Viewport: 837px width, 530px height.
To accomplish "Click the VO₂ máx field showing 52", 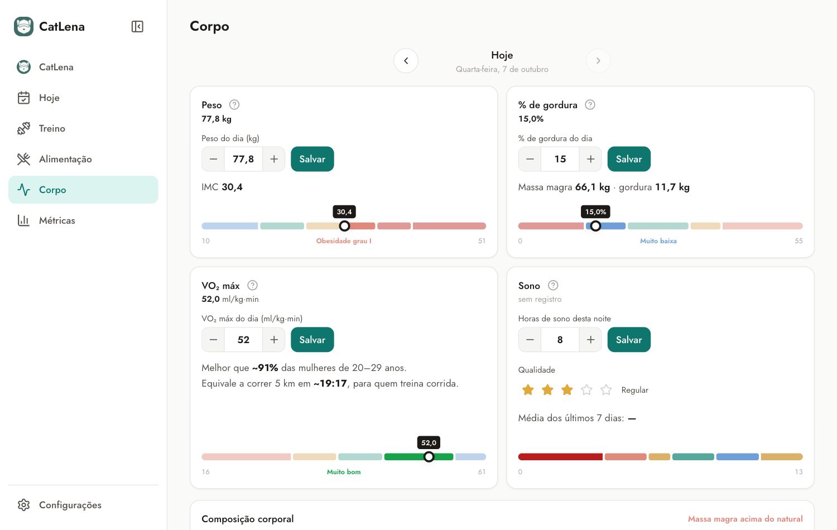I will pos(243,340).
